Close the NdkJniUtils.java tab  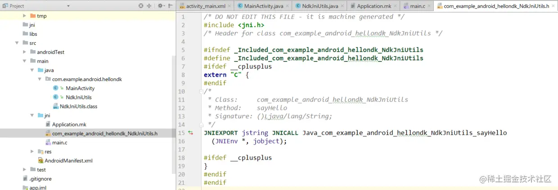pyautogui.click(x=342, y=6)
